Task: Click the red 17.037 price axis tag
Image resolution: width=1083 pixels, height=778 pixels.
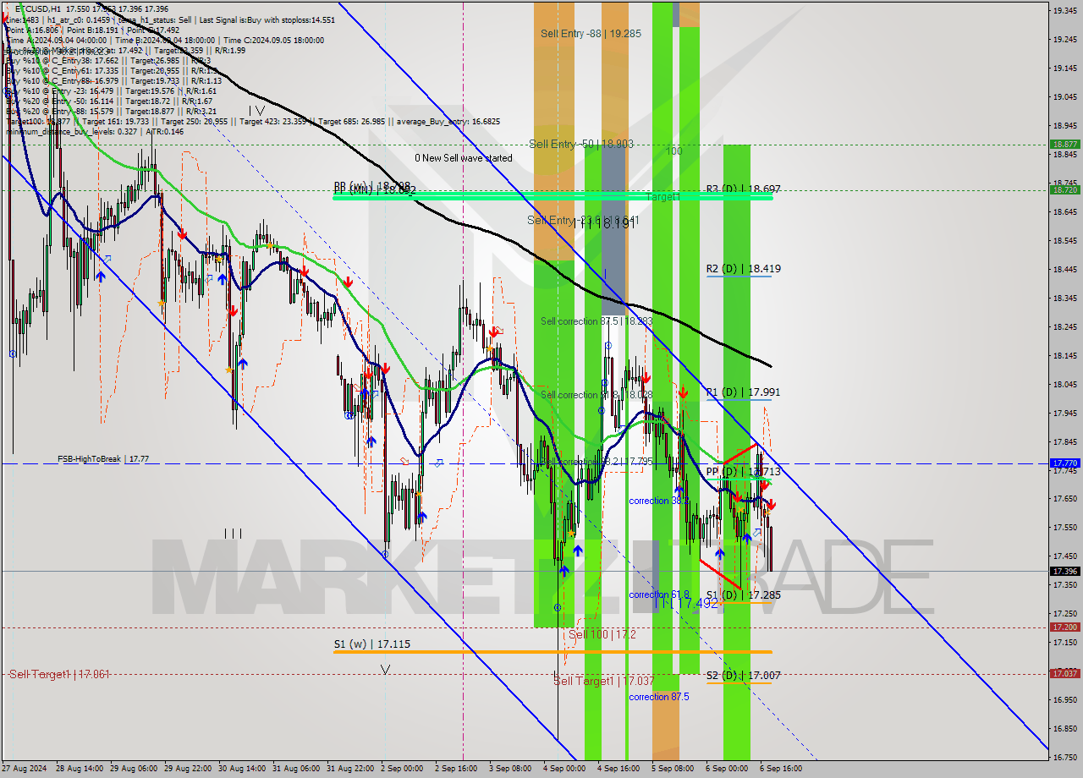Action: pyautogui.click(x=1064, y=673)
